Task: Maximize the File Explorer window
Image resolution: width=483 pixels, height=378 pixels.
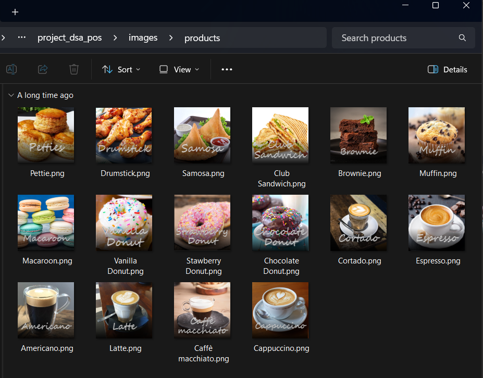Action: [x=436, y=5]
